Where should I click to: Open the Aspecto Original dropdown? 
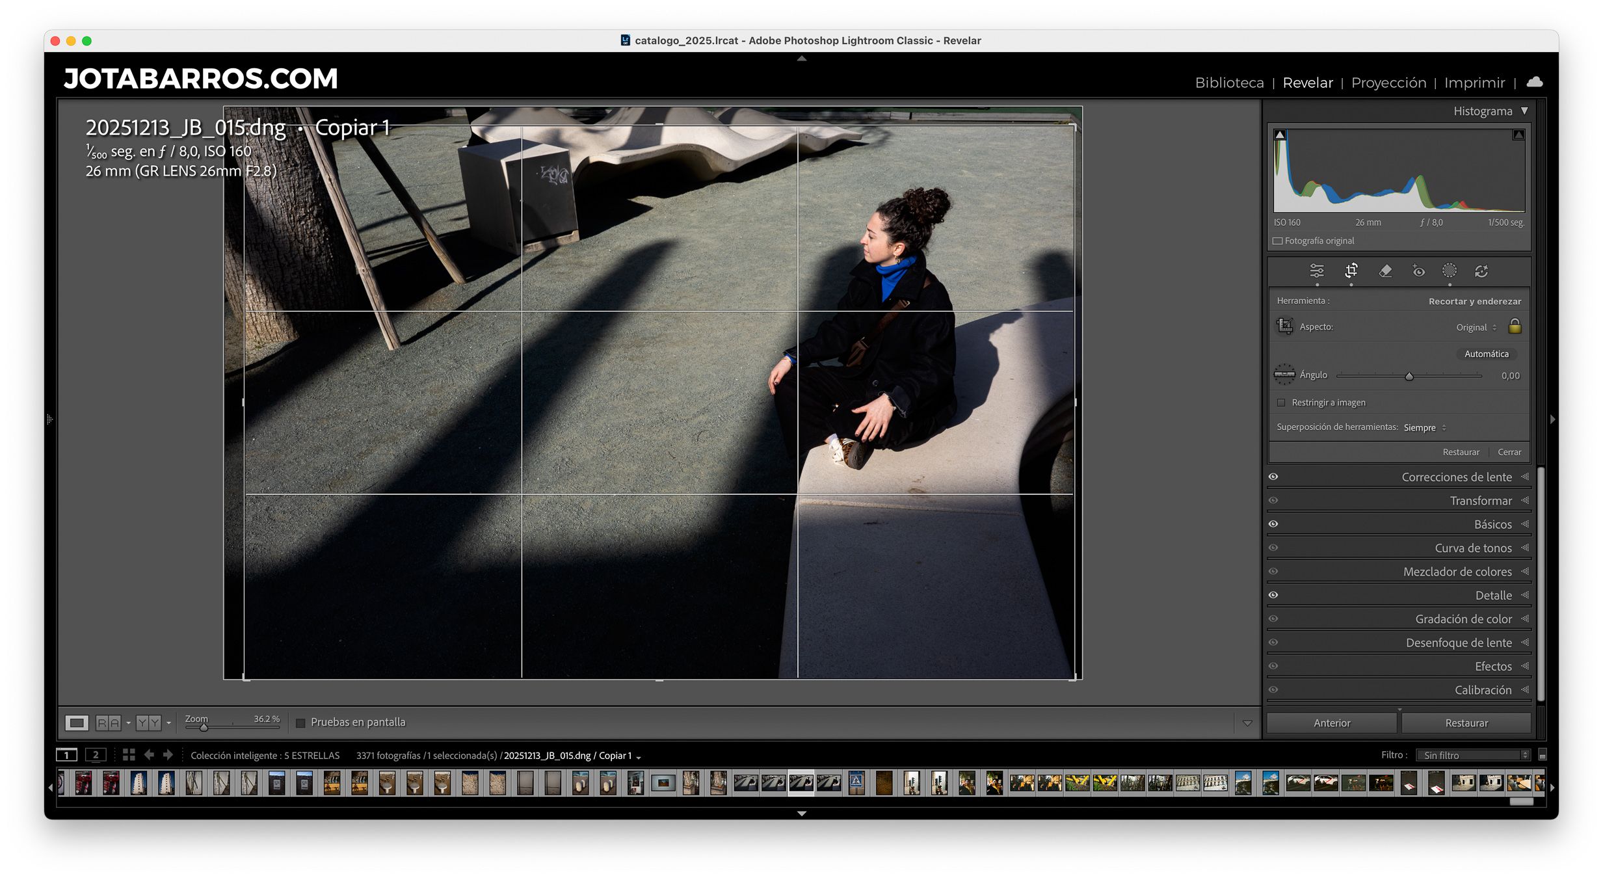coord(1476,327)
